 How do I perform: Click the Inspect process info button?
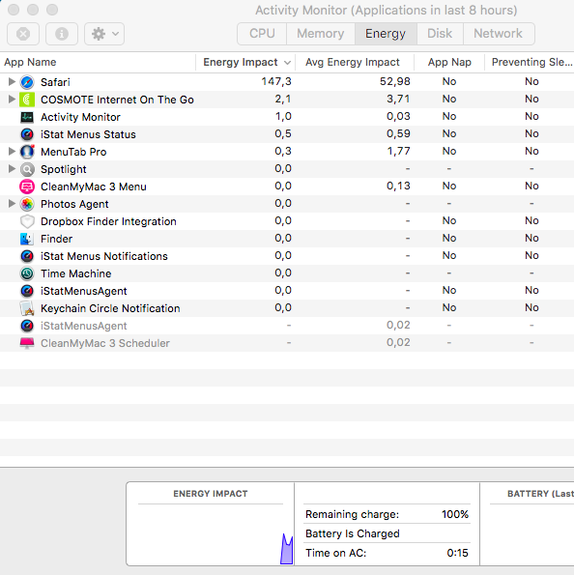(62, 34)
